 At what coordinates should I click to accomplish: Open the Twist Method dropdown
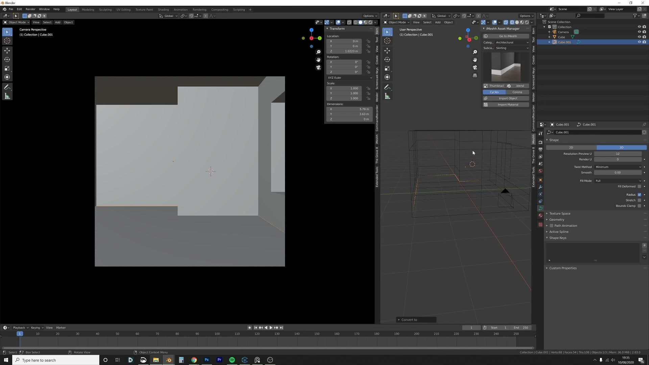(x=618, y=167)
